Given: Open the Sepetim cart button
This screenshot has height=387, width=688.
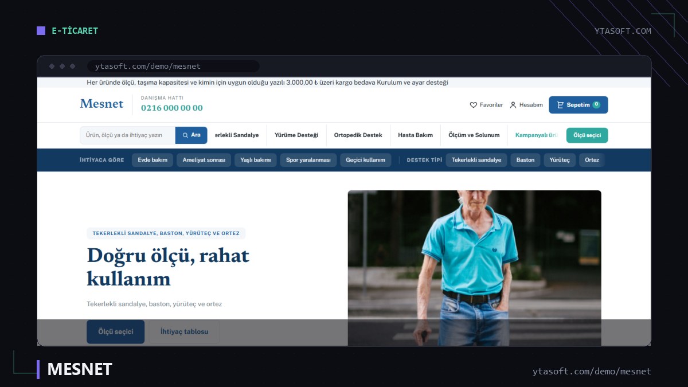Looking at the screenshot, I should coord(578,105).
